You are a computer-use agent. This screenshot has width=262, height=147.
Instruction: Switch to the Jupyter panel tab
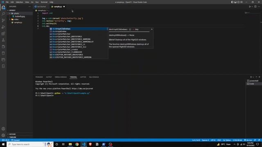point(83,77)
